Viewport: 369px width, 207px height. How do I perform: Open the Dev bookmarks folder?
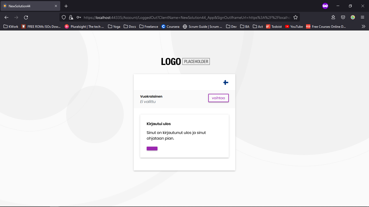pyautogui.click(x=232, y=26)
